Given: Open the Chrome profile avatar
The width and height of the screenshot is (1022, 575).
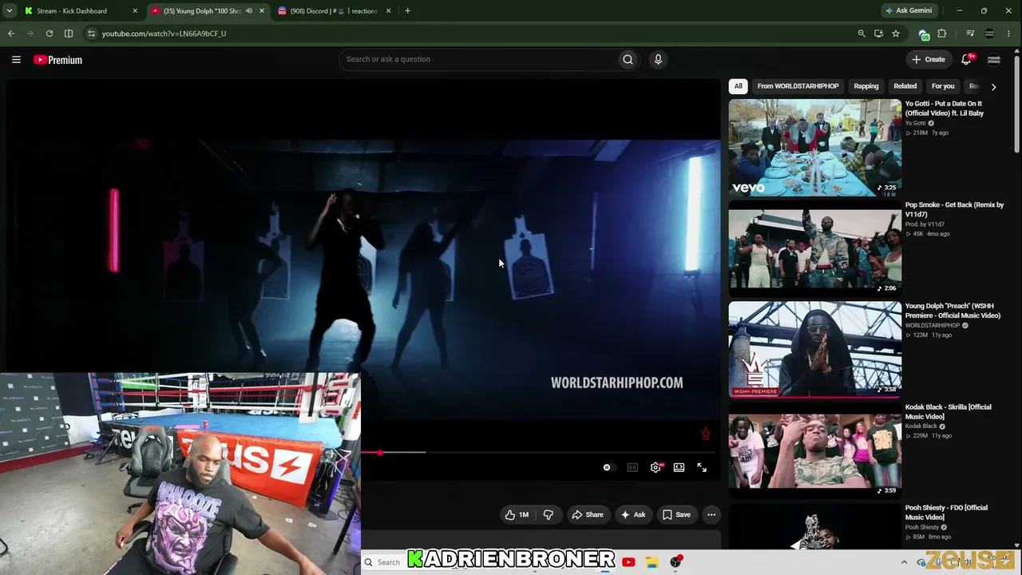Looking at the screenshot, I should [x=990, y=34].
